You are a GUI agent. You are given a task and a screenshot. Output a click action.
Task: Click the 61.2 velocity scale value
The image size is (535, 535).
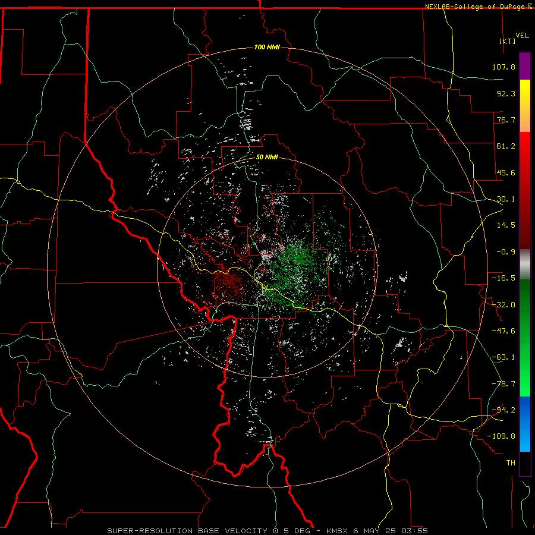pos(506,146)
